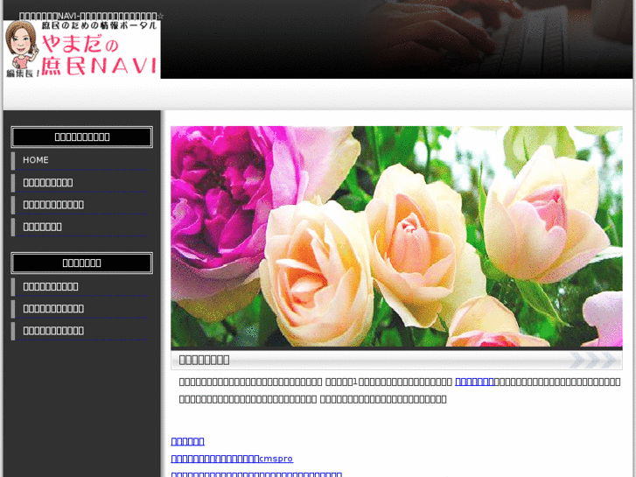Follow the blue inline link inside the paragraph
The image size is (636, 477).
tap(474, 382)
